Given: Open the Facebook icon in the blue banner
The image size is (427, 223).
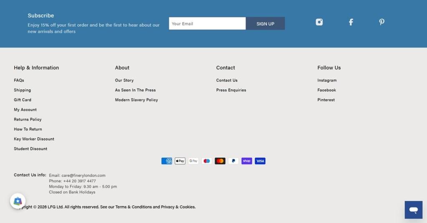Looking at the screenshot, I should click(351, 22).
